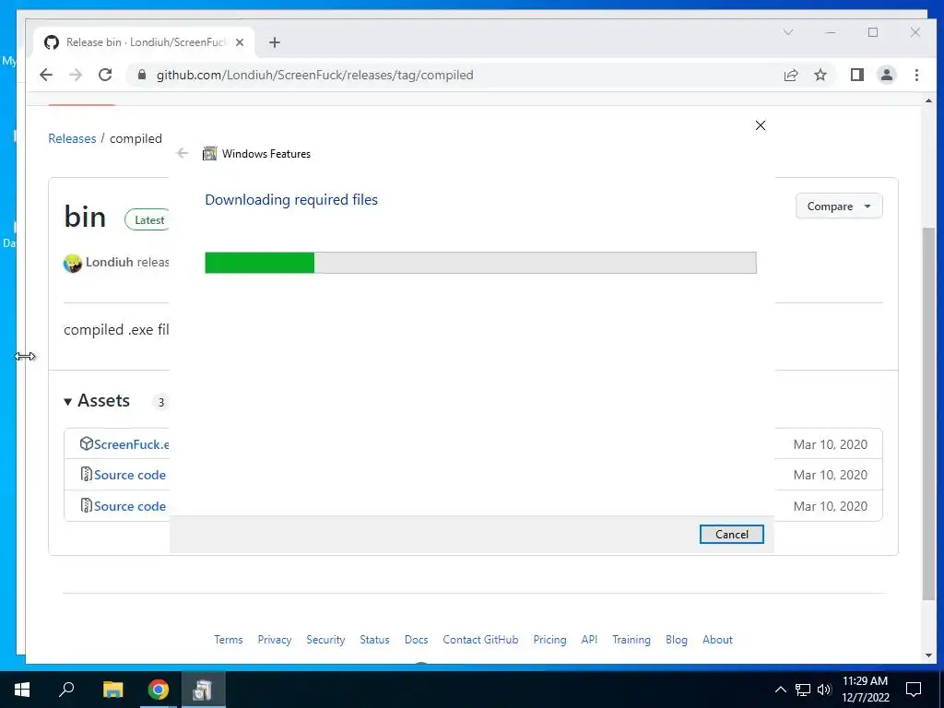Select the Release bin tab
The image size is (944, 708).
145,42
